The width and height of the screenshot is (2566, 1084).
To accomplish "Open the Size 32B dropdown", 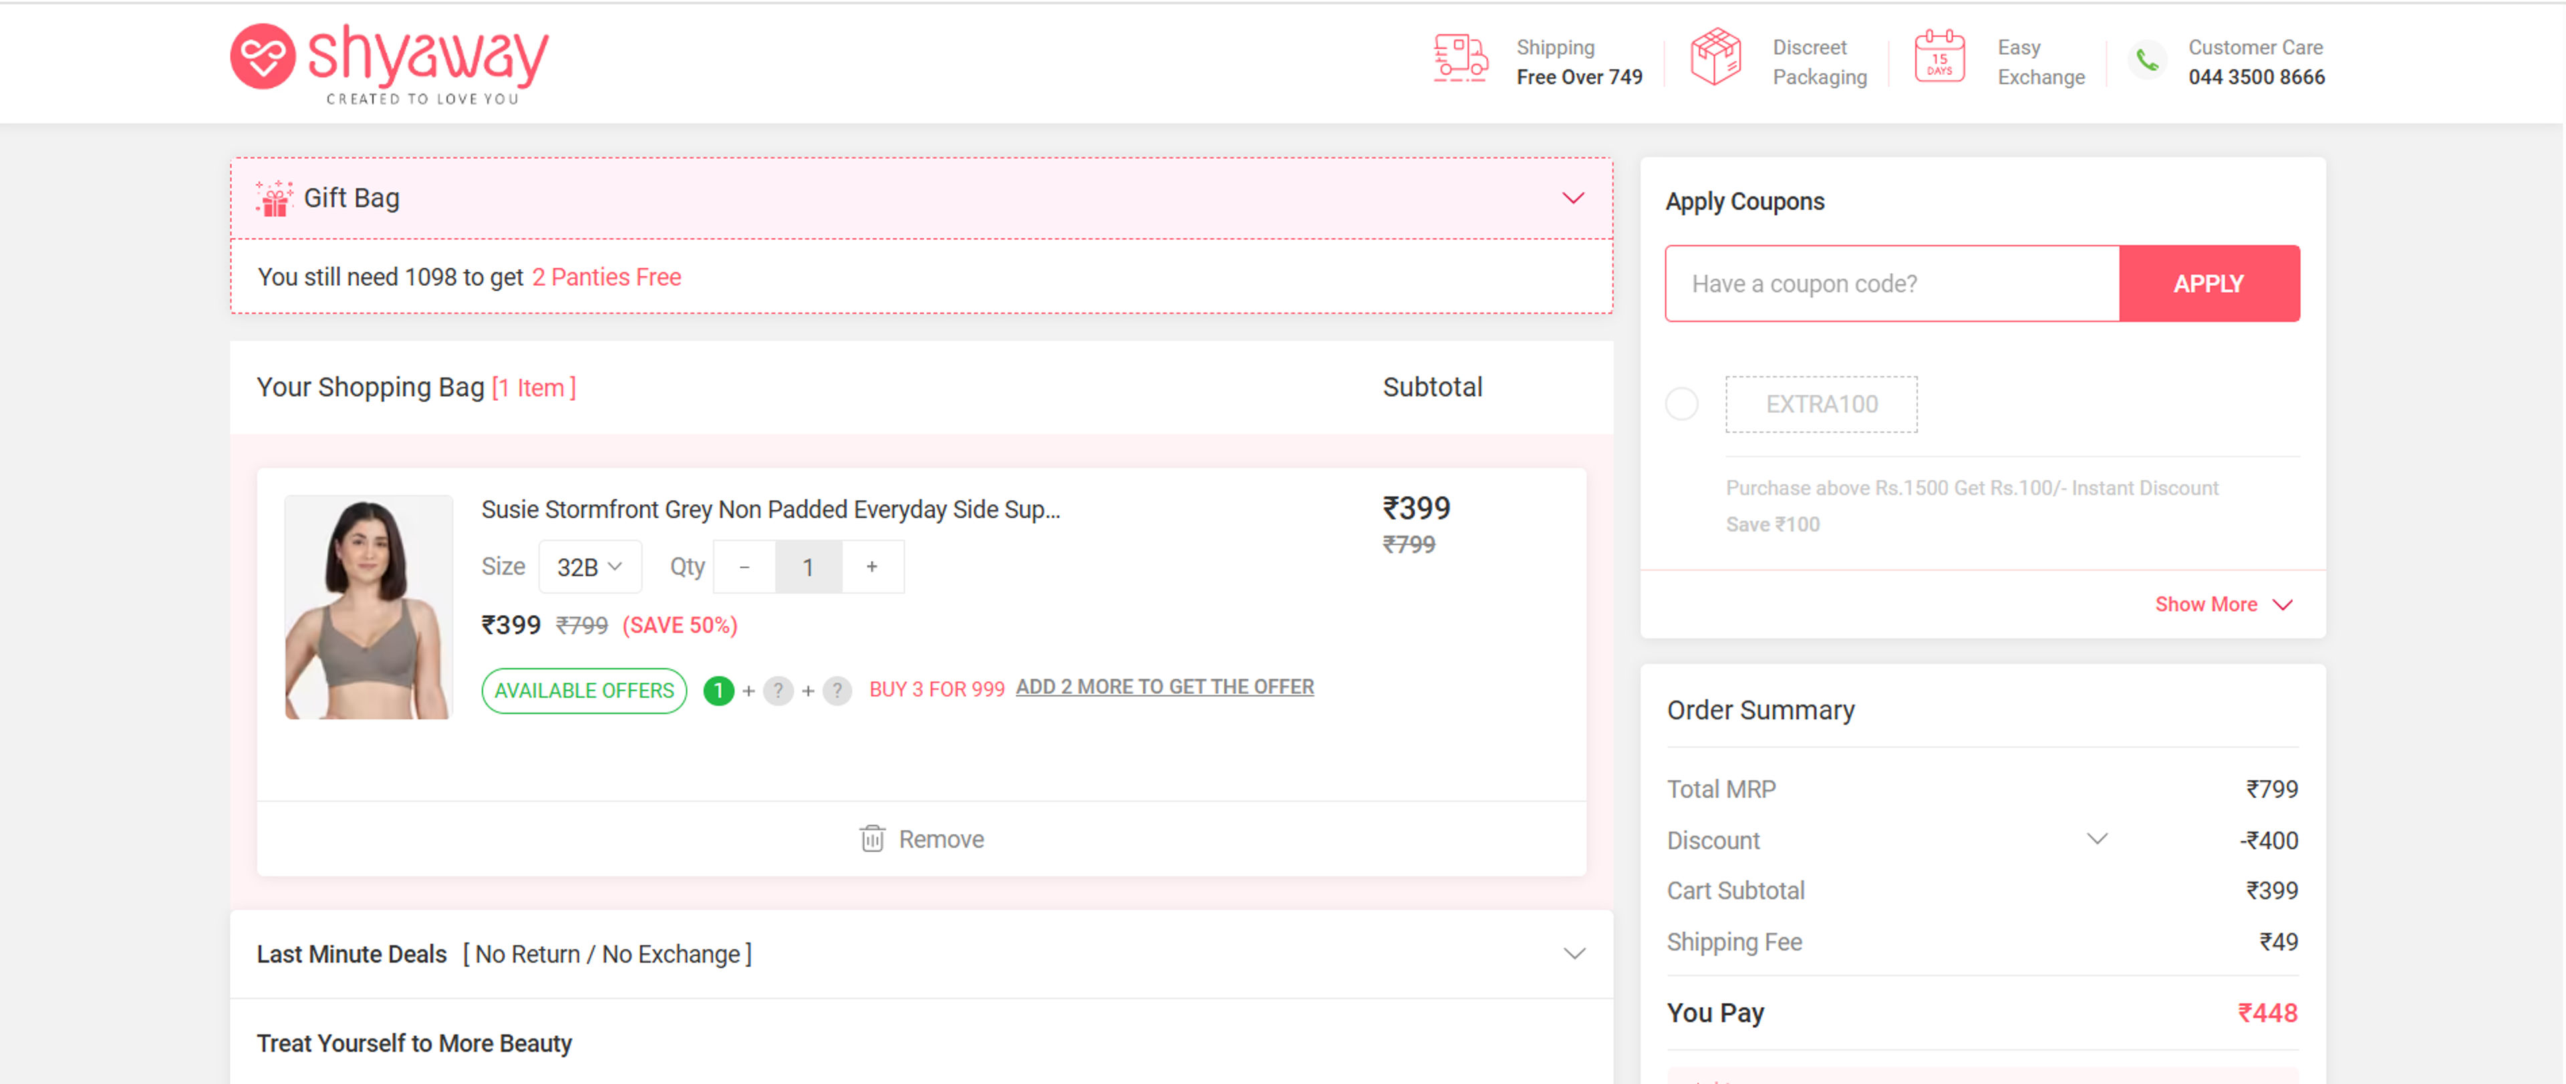I will (x=589, y=566).
